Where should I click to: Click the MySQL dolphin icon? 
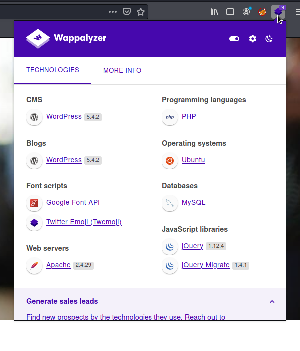click(x=170, y=203)
